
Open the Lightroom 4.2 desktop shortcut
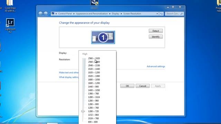(10, 25)
